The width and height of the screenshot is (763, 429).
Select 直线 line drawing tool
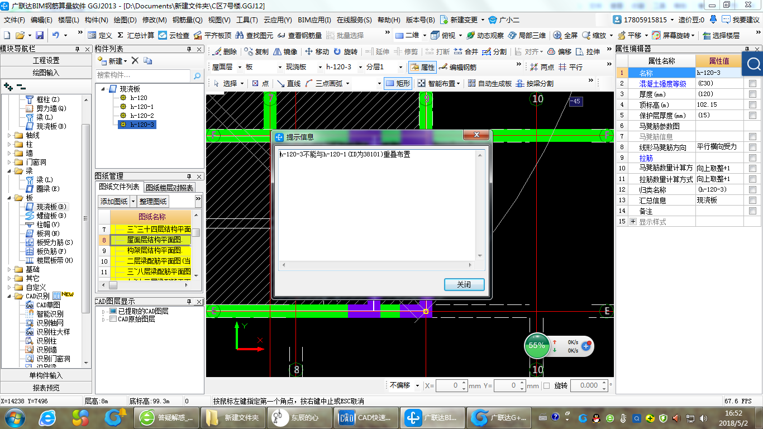pyautogui.click(x=289, y=83)
